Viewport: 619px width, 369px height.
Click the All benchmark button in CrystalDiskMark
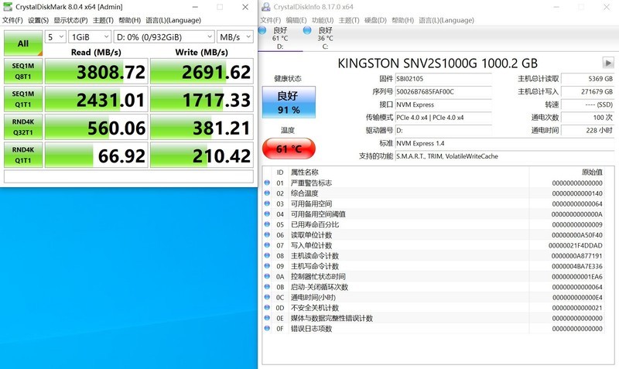23,43
